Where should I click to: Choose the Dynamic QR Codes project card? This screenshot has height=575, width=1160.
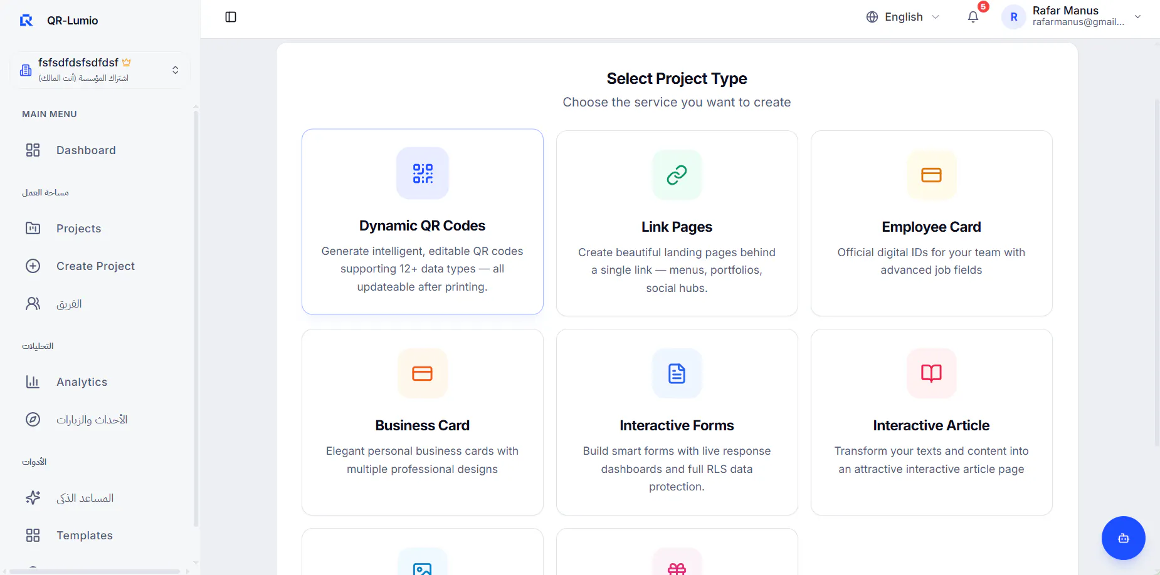(423, 222)
